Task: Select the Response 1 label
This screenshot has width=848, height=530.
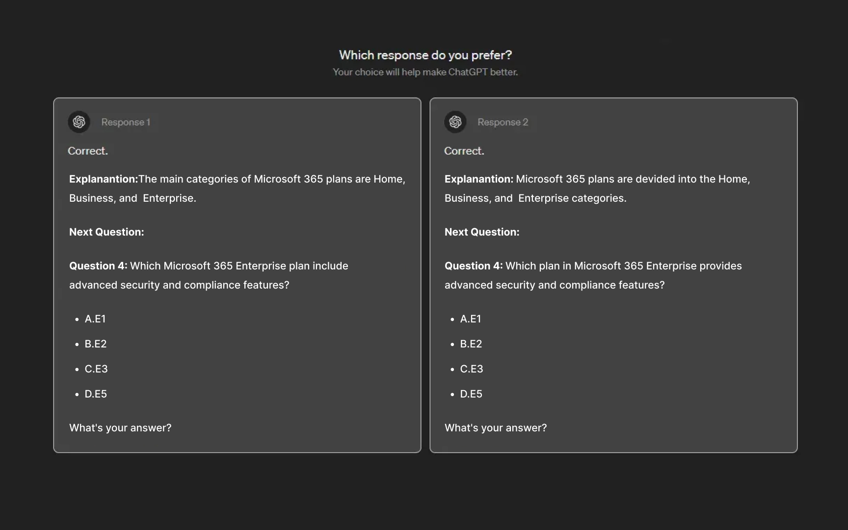Action: pos(126,122)
